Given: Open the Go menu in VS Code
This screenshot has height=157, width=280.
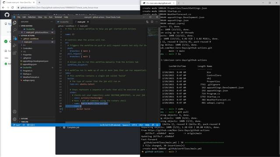Looking at the screenshot, I should [45, 17].
